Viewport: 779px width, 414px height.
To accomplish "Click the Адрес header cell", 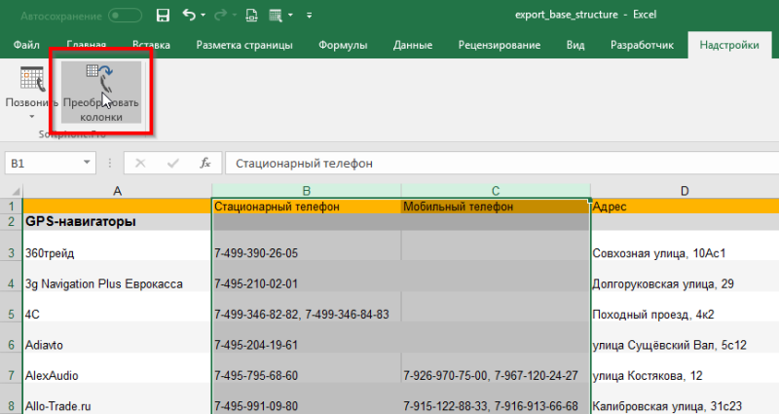I will (685, 207).
